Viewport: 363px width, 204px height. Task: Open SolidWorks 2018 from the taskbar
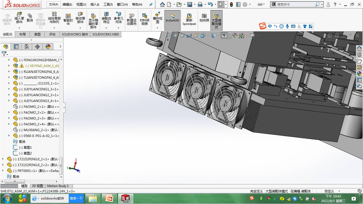126,198
